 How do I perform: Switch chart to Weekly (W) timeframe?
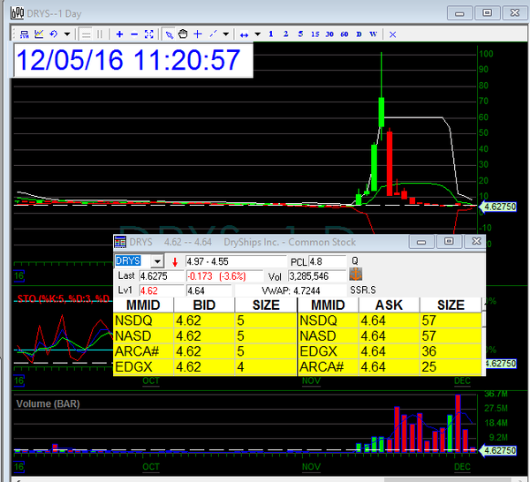click(x=374, y=34)
